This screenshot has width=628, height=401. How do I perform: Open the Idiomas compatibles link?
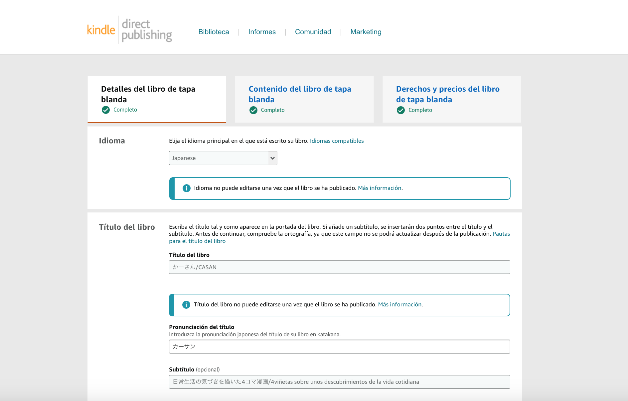click(337, 141)
